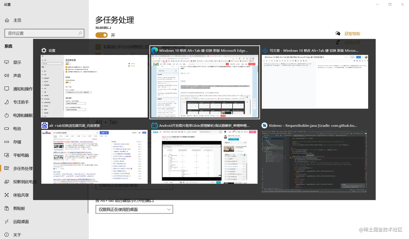Switch to Ktdemo via its IntelliJ icon

265,126
